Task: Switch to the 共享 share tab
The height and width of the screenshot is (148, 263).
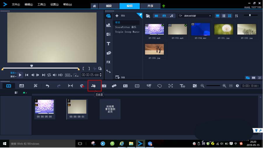Action: click(x=150, y=6)
